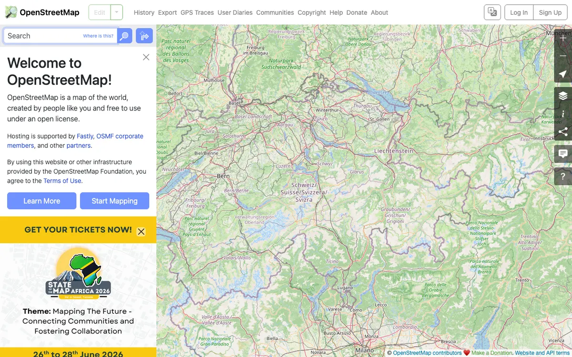The height and width of the screenshot is (357, 572).
Task: Click the magnifier search submit button
Action: pyautogui.click(x=124, y=36)
